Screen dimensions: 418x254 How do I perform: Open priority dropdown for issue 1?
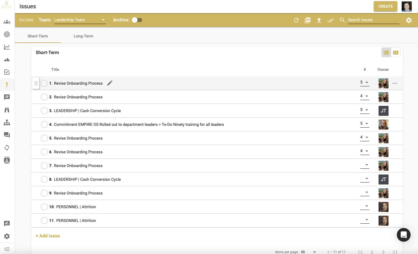(365, 83)
